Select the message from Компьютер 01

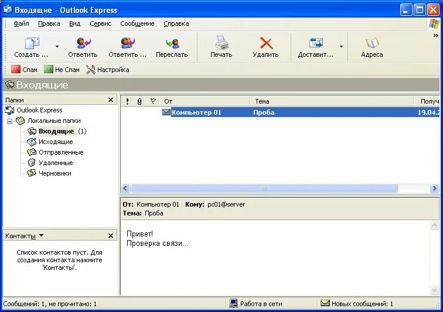[196, 112]
